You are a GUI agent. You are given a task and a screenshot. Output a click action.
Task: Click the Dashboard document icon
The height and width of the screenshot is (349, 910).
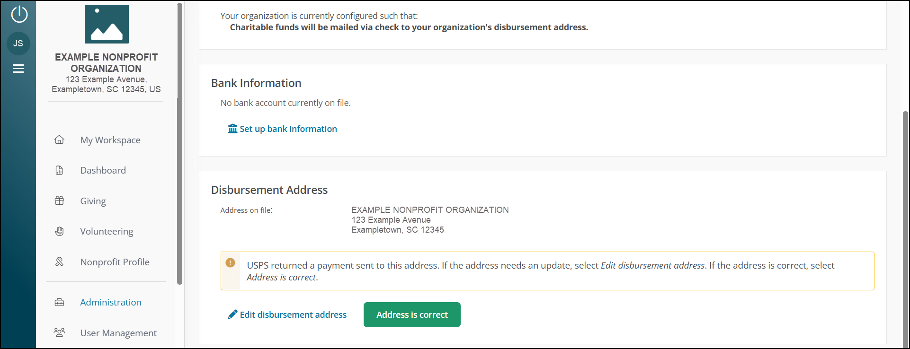click(59, 170)
